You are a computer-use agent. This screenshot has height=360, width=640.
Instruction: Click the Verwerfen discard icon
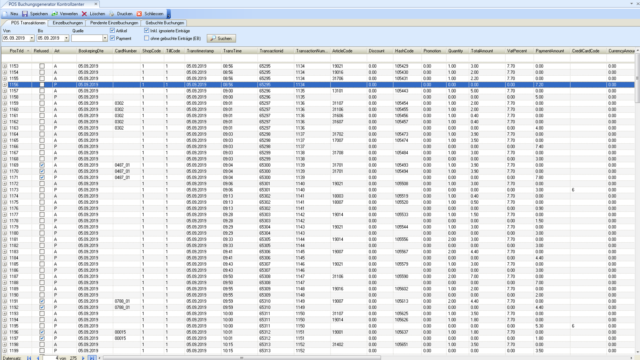click(55, 14)
